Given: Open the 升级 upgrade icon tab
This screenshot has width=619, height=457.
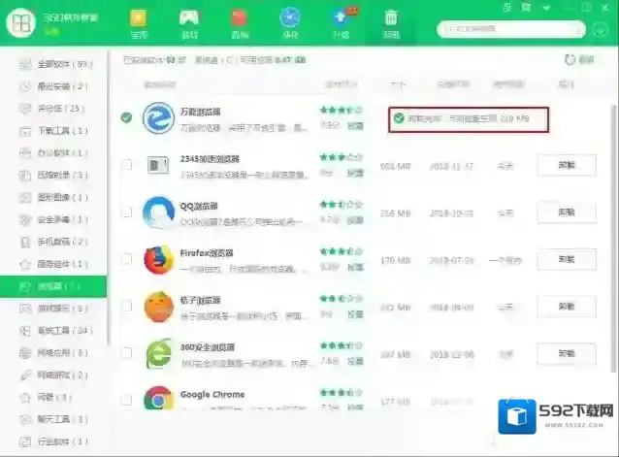Looking at the screenshot, I should [340, 22].
